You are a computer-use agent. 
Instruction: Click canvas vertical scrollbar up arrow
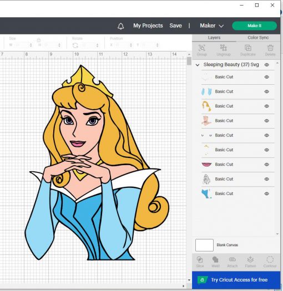[189, 54]
